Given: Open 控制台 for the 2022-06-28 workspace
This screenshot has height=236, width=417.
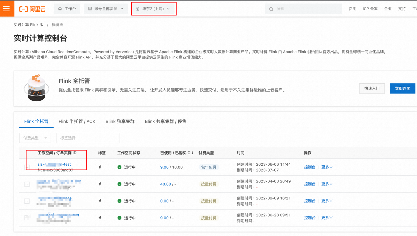Looking at the screenshot, I should (310, 218).
